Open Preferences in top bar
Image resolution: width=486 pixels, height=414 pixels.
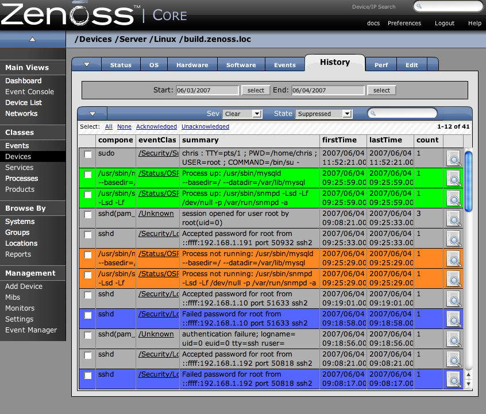404,23
